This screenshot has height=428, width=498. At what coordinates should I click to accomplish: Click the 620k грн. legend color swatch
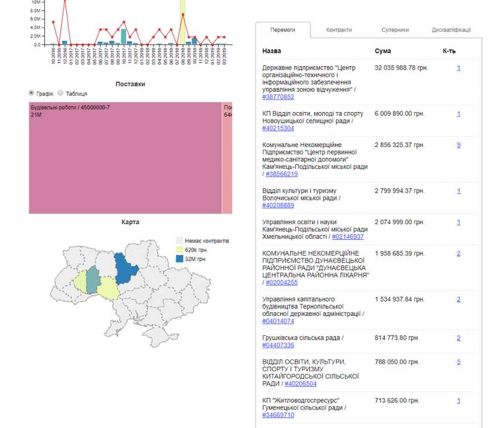pos(180,249)
